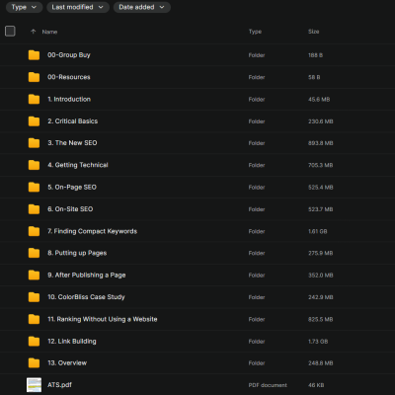
Task: Click the 705.3 MB size value
Action: click(x=320, y=165)
